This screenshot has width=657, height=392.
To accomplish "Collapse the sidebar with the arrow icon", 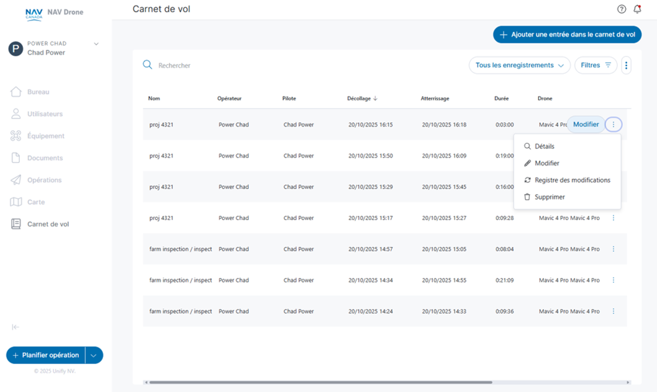I will 16,327.
